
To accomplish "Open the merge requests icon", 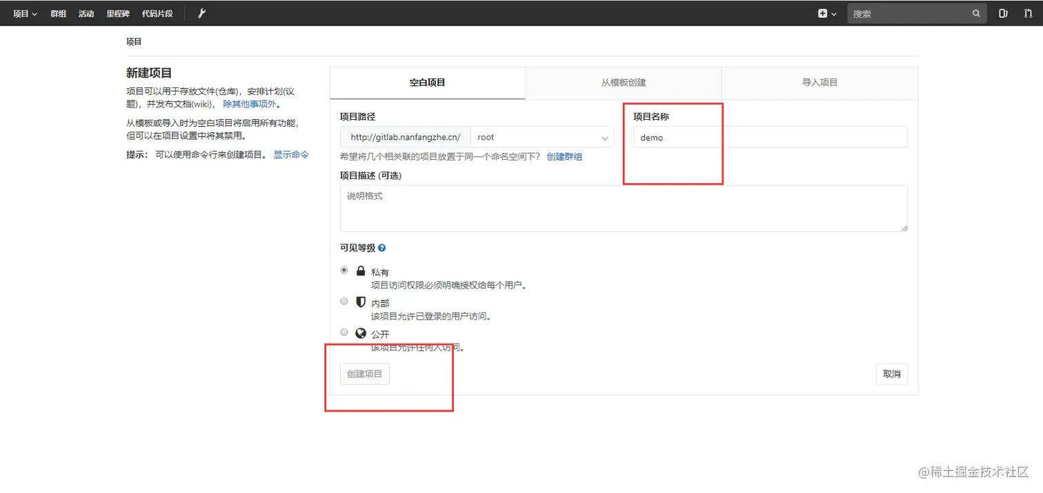I will (1028, 13).
